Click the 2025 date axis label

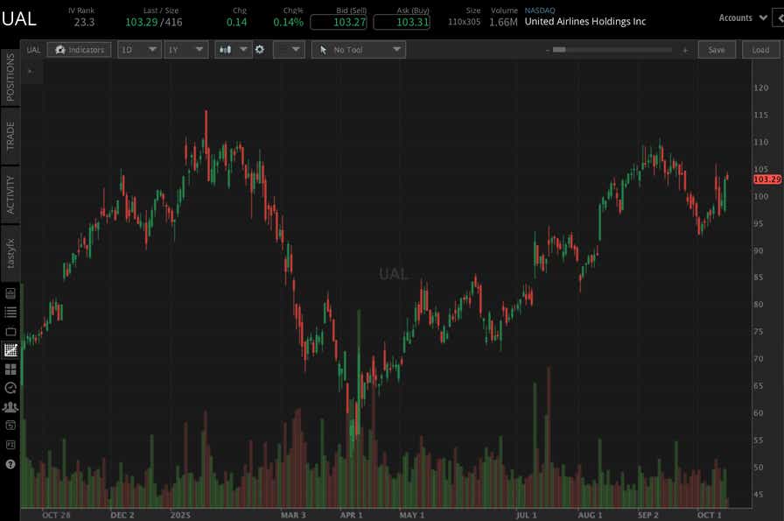pyautogui.click(x=180, y=515)
